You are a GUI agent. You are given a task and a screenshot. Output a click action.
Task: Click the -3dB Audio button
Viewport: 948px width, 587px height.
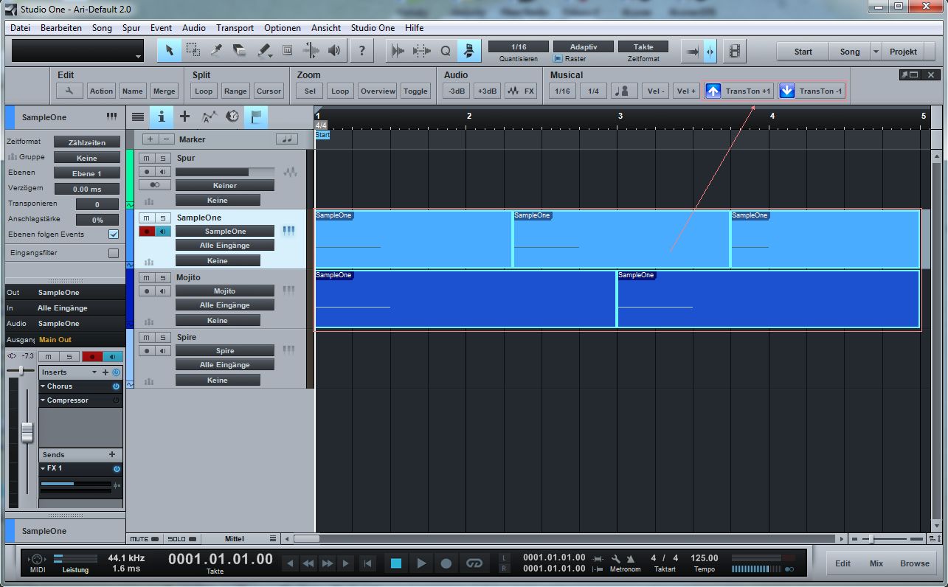(457, 91)
